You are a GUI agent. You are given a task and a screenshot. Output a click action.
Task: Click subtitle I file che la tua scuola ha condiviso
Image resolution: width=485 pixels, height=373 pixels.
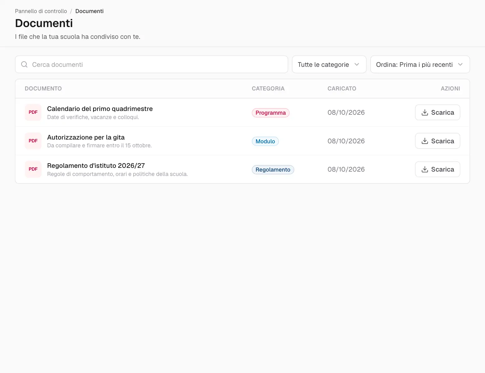point(78,37)
